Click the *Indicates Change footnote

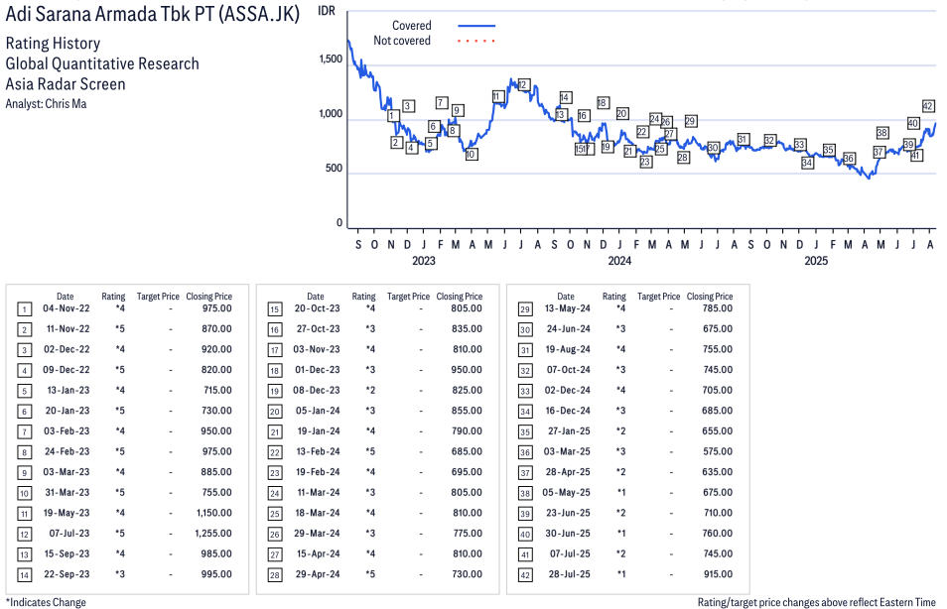(x=46, y=602)
